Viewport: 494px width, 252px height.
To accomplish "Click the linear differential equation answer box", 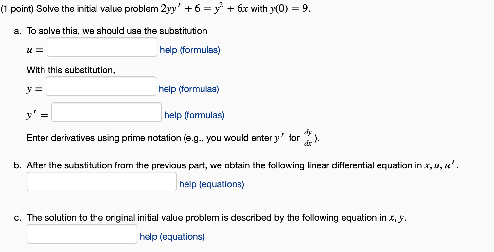I will point(101,181).
